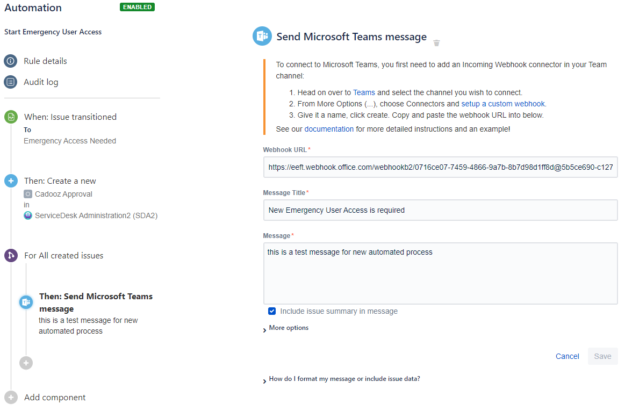
Task: Select the Create a new issue plus icon
Action: coord(11,181)
